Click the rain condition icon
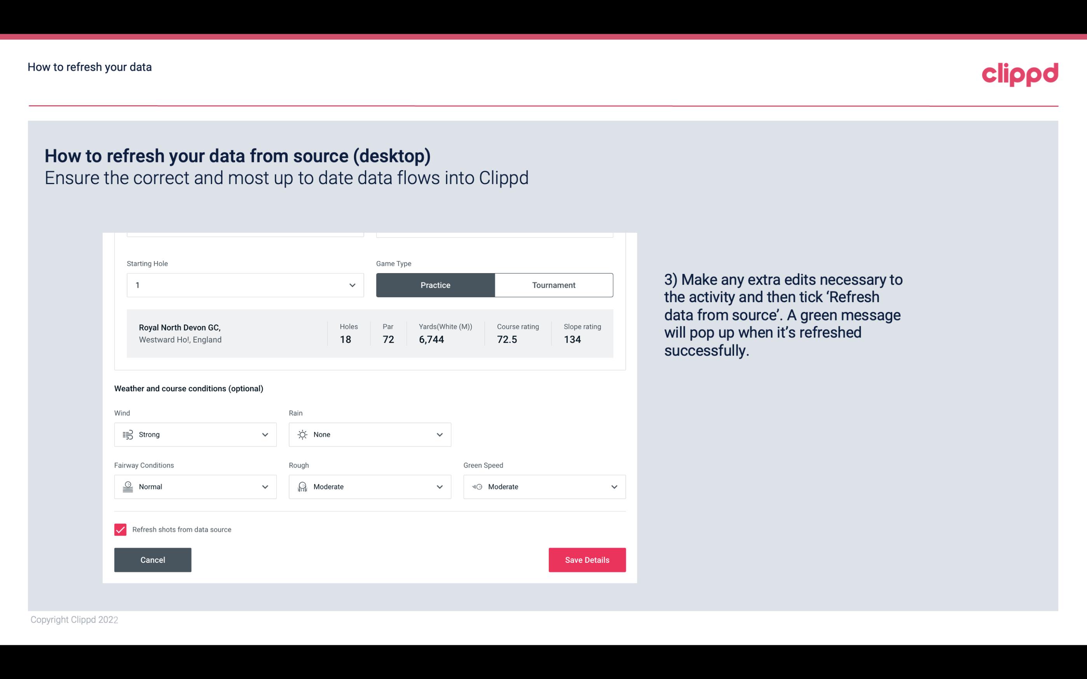Viewport: 1087px width, 679px height. pos(303,434)
